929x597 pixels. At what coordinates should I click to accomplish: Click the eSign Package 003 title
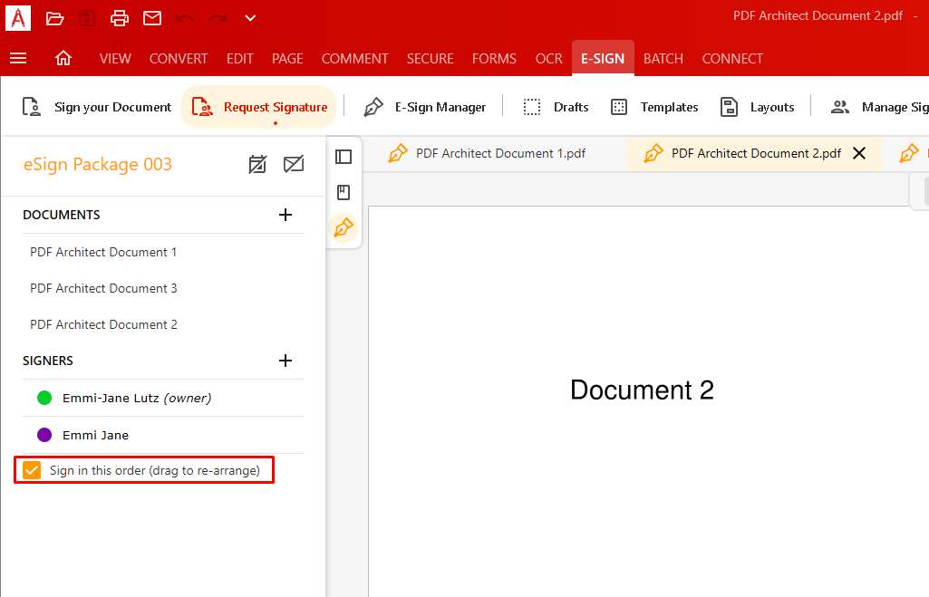point(98,164)
